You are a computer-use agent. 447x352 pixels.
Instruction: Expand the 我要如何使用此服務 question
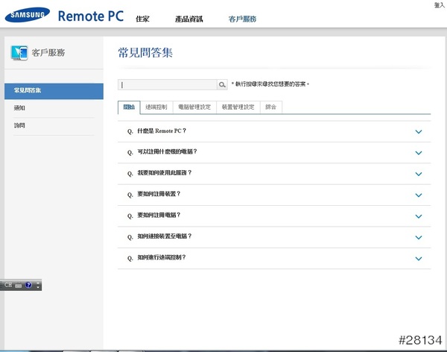click(x=418, y=174)
